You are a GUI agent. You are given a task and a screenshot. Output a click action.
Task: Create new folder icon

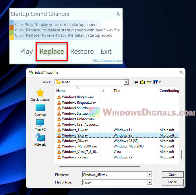[x=149, y=82]
